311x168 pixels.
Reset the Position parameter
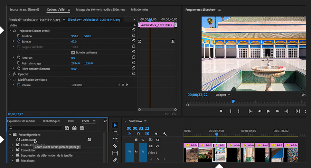point(133,36)
